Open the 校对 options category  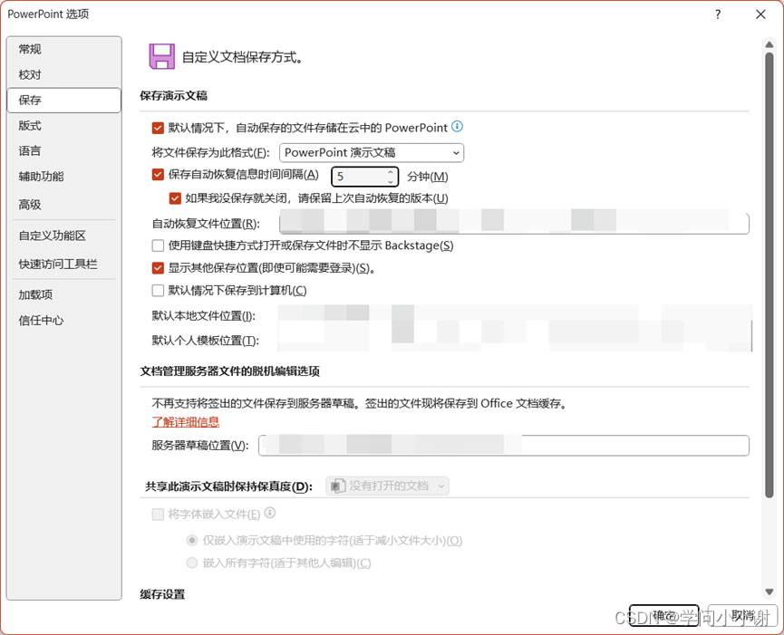64,74
